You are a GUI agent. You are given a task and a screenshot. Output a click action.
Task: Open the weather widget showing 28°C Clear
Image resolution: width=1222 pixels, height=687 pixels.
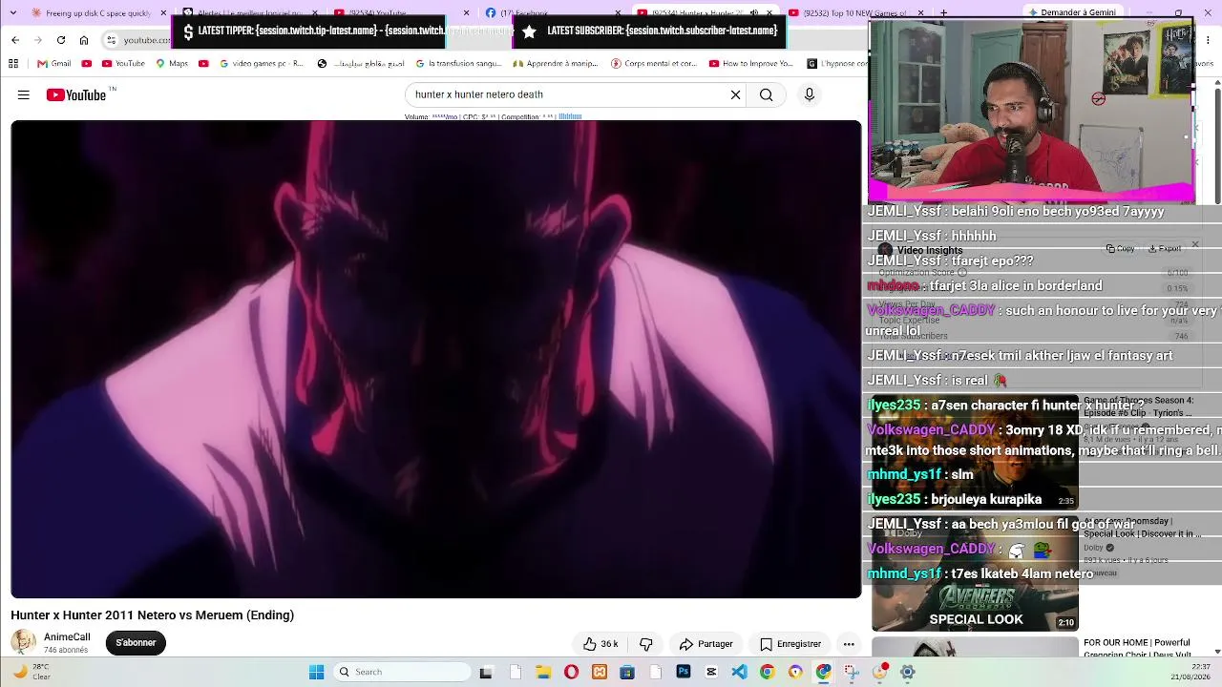click(32, 673)
